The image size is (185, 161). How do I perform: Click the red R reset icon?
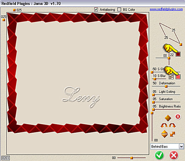click(178, 117)
